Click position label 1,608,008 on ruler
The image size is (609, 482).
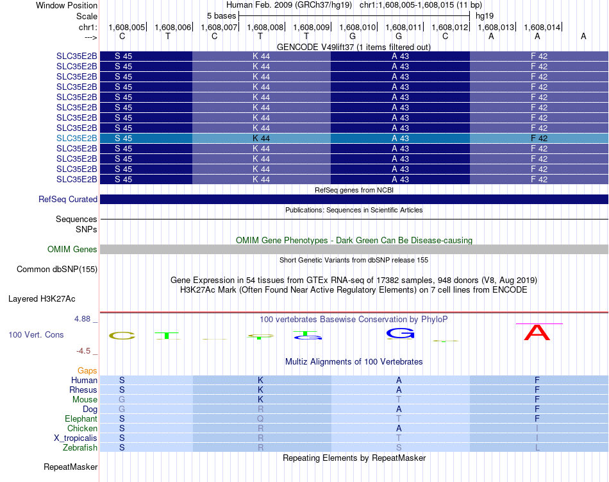point(265,27)
